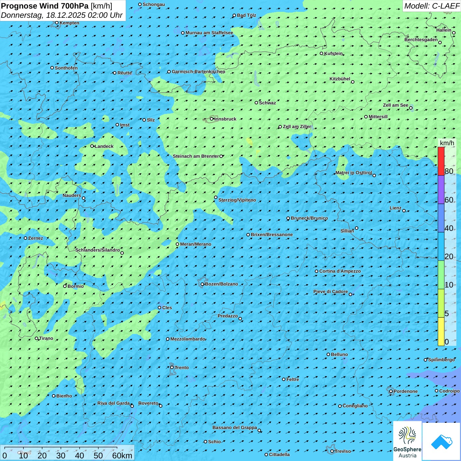Click the 'Prognose Wind 700hPa' title
The width and height of the screenshot is (461, 461).
tap(45, 6)
